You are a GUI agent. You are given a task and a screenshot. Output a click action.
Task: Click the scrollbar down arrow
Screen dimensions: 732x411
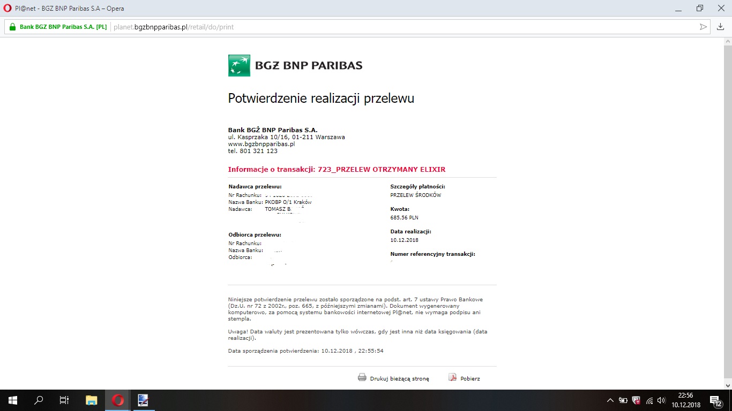pos(727,385)
